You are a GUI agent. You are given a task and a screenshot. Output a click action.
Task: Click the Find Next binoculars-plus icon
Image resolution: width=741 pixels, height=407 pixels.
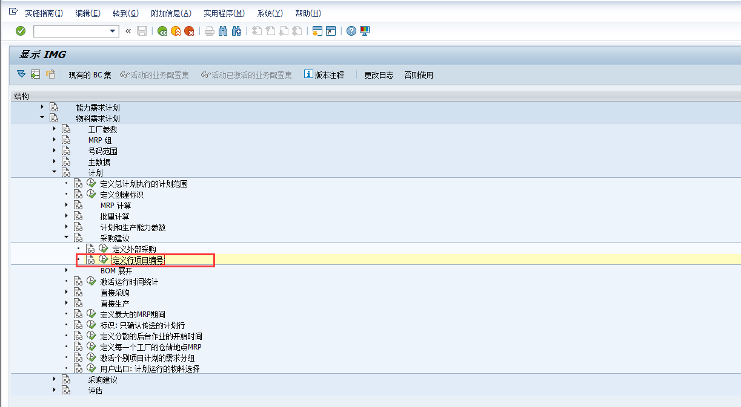[237, 31]
